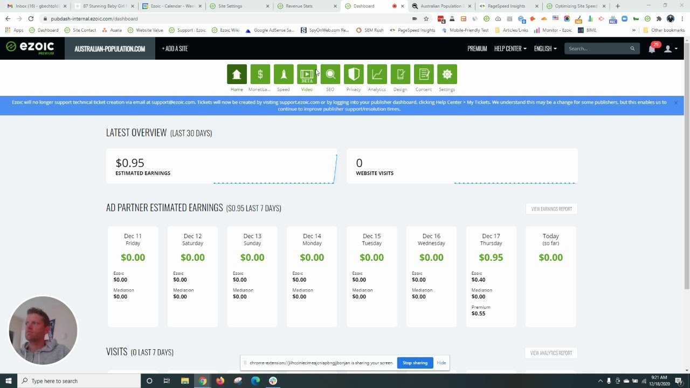Select the Speed tool icon
Image resolution: width=690 pixels, height=388 pixels.
click(284, 74)
